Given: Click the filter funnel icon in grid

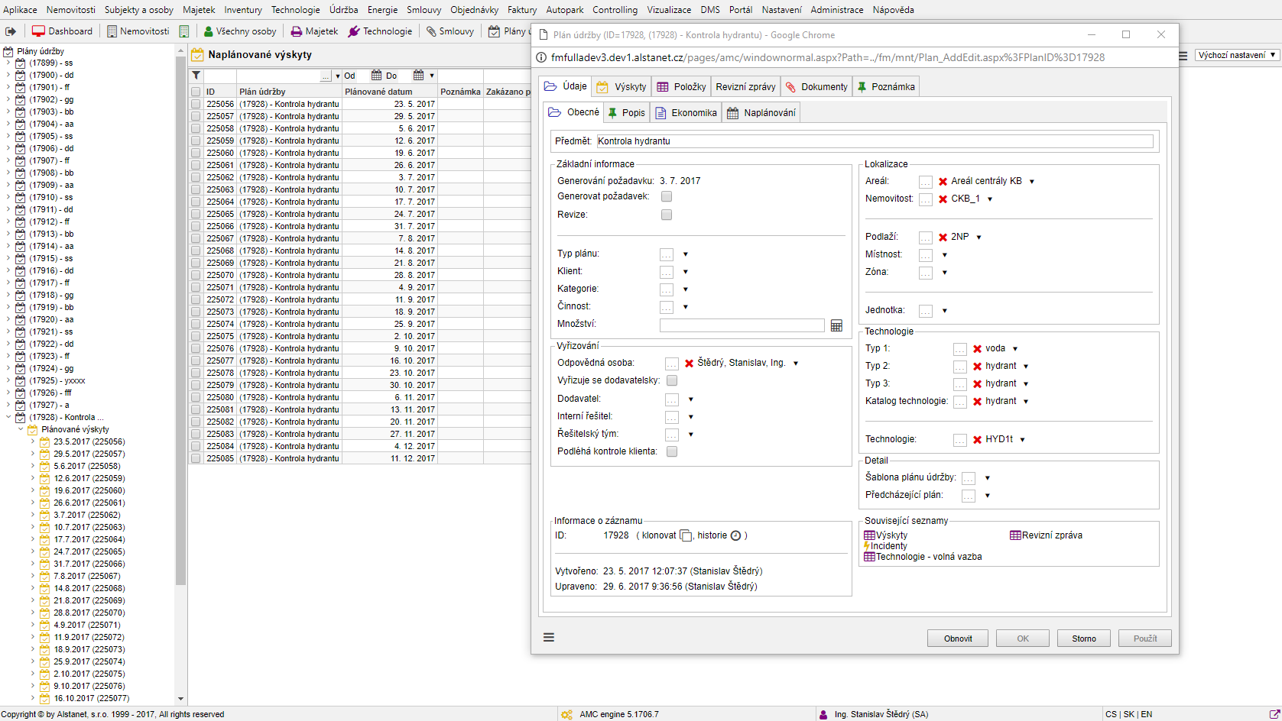Looking at the screenshot, I should coord(196,76).
